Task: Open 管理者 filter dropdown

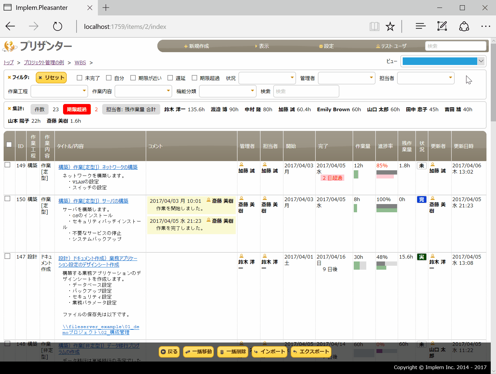Action: tap(347, 78)
